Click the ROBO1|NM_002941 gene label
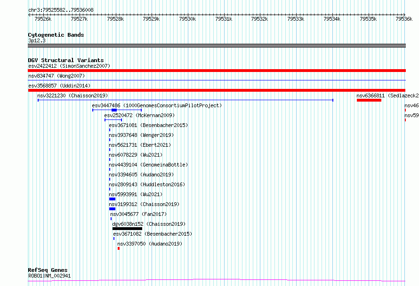Screen dimensions: 419x286 point(49,276)
